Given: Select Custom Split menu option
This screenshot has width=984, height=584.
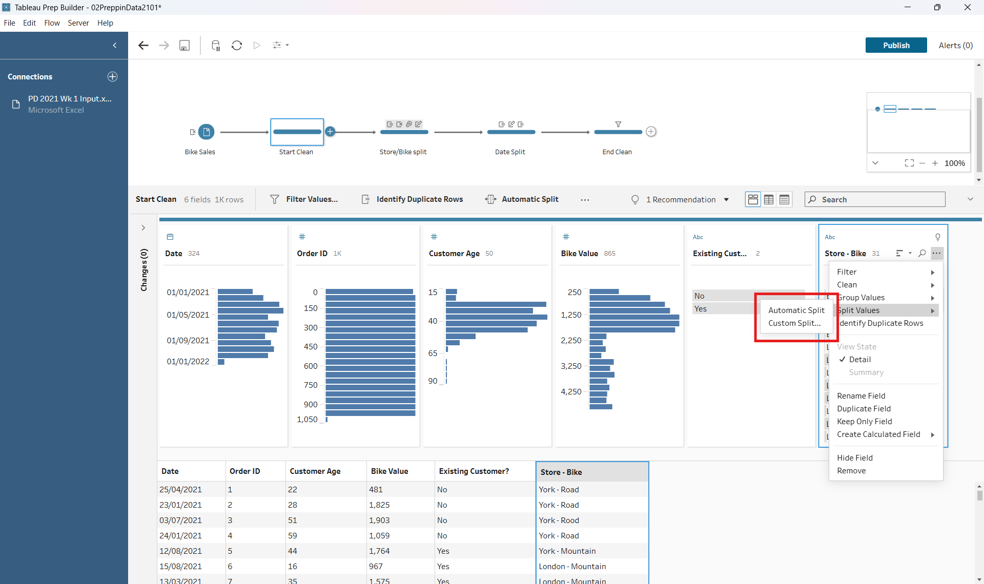Looking at the screenshot, I should pos(794,323).
